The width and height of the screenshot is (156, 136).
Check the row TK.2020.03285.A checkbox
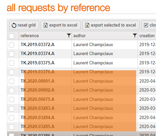12,127
